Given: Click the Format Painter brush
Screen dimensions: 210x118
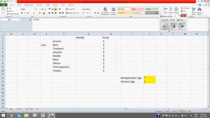Looking at the screenshot, I should point(8,14).
